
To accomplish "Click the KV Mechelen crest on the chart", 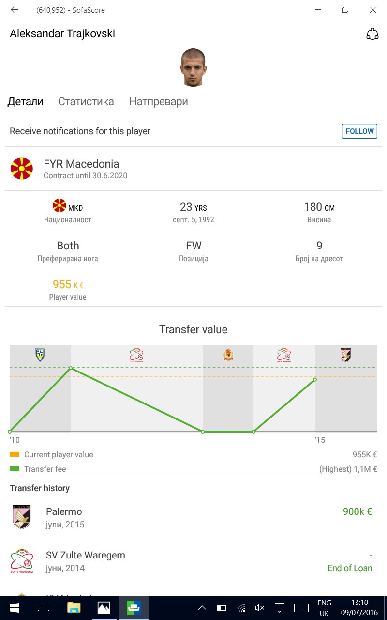I will 228,355.
